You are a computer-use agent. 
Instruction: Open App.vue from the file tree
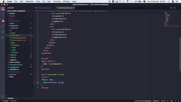(x=14, y=55)
